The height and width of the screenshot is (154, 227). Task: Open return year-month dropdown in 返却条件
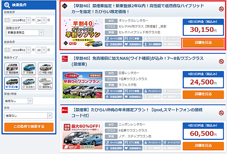tap(21, 50)
